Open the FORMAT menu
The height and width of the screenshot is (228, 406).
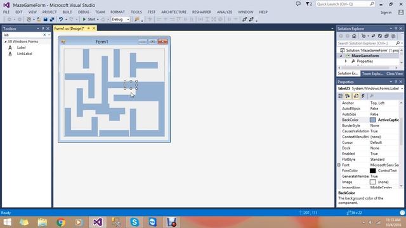pos(117,12)
